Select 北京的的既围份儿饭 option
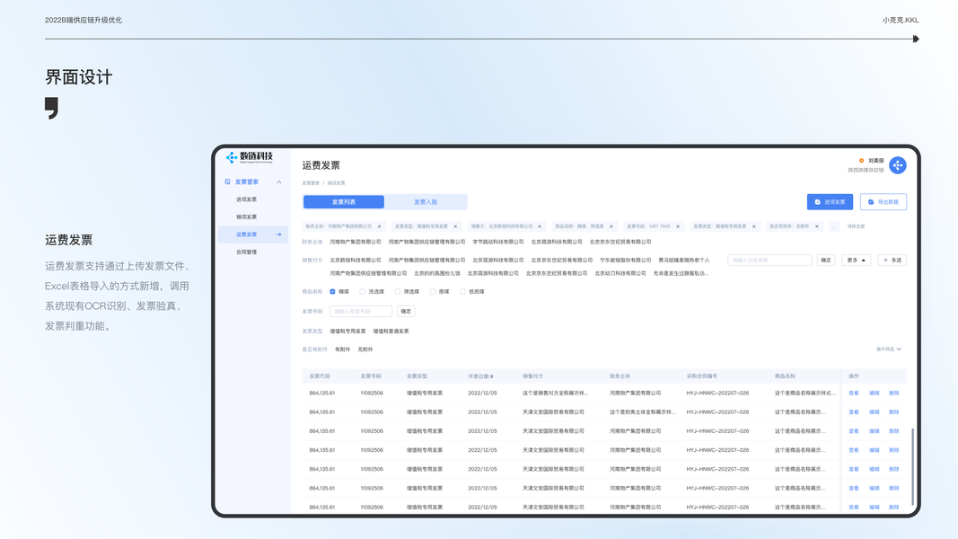Image resolution: width=958 pixels, height=539 pixels. pos(437,274)
